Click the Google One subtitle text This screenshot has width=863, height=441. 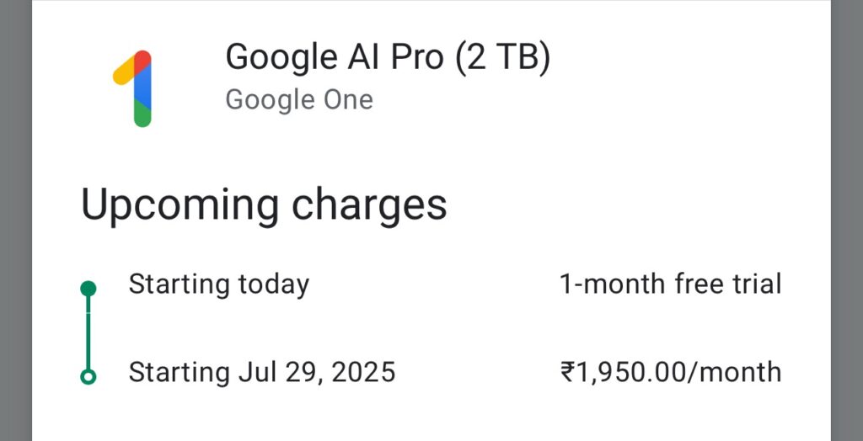(299, 100)
